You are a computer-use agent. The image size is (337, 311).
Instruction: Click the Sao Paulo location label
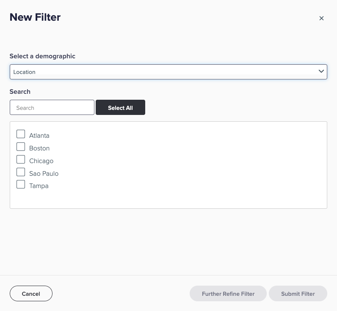(x=44, y=174)
